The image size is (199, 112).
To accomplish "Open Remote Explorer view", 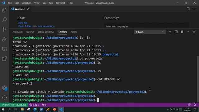I will (4, 49).
